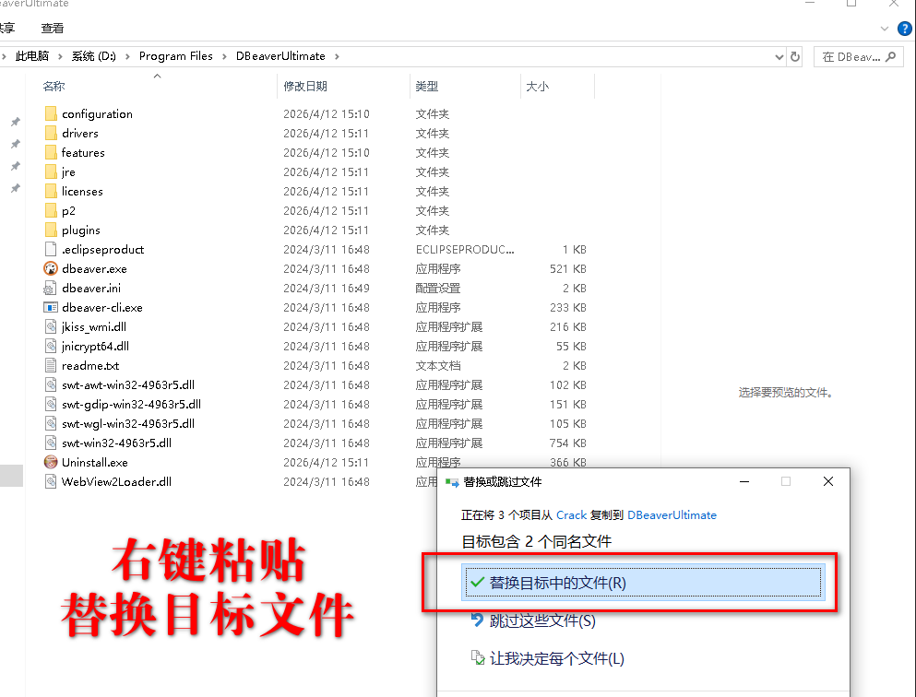Image resolution: width=916 pixels, height=697 pixels.
Task: Click the WebView2Loader.dll file icon
Action: [x=51, y=481]
